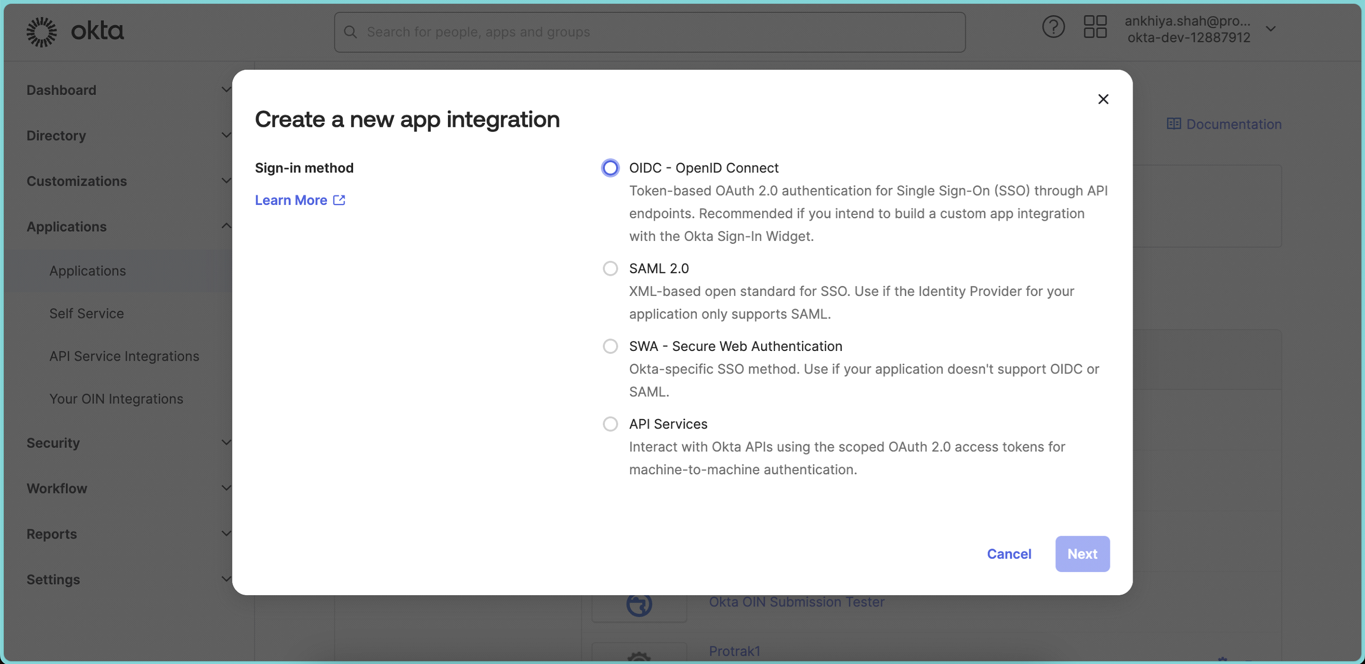The width and height of the screenshot is (1365, 664).
Task: Open API Service Integrations menu item
Action: pyautogui.click(x=124, y=356)
